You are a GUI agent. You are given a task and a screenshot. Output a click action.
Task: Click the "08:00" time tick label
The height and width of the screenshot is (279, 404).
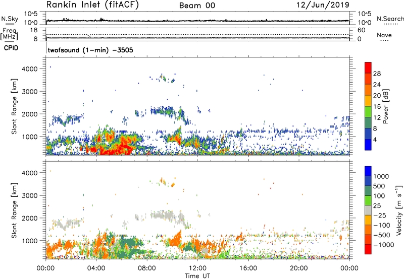pos(147,268)
